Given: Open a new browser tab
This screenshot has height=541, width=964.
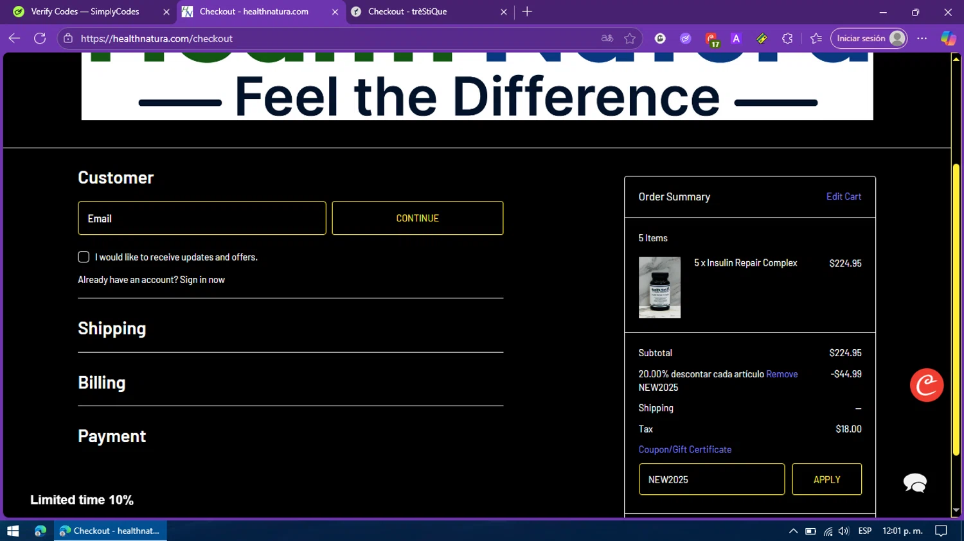Looking at the screenshot, I should click(x=527, y=12).
